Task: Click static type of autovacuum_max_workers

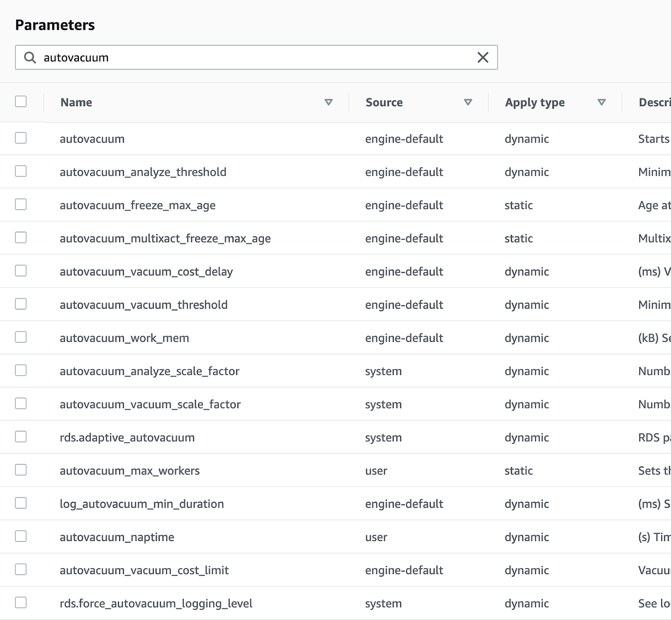Action: click(x=519, y=471)
